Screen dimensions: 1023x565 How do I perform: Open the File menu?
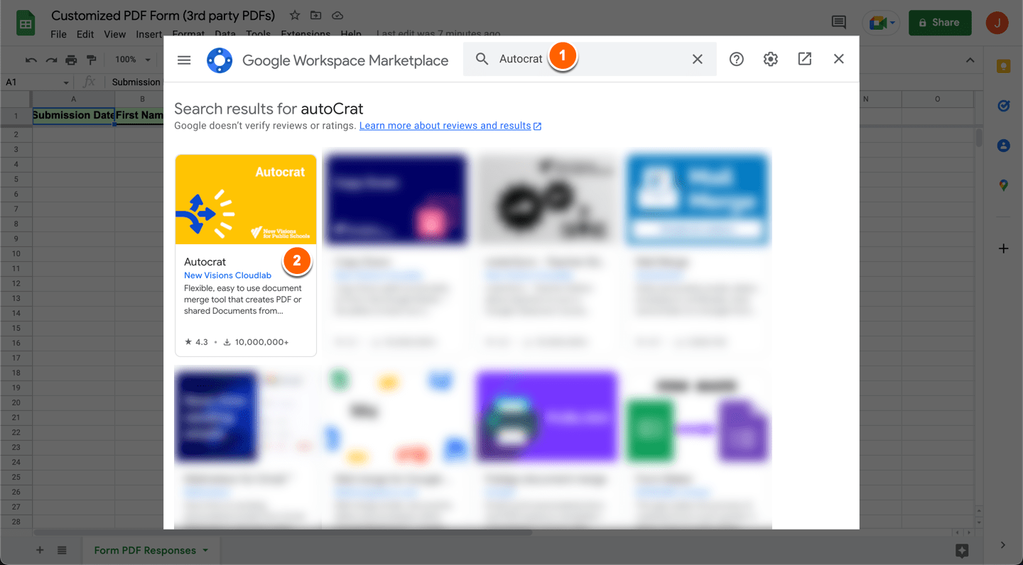click(58, 34)
